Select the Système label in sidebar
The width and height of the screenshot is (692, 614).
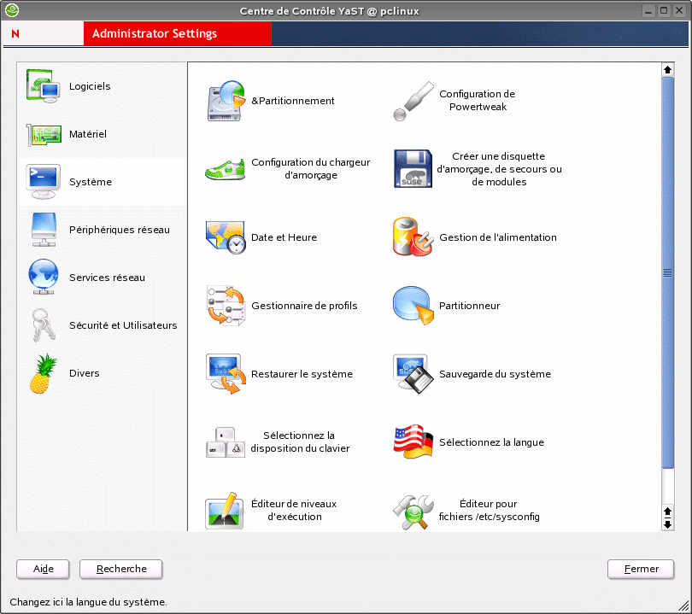[x=91, y=182]
